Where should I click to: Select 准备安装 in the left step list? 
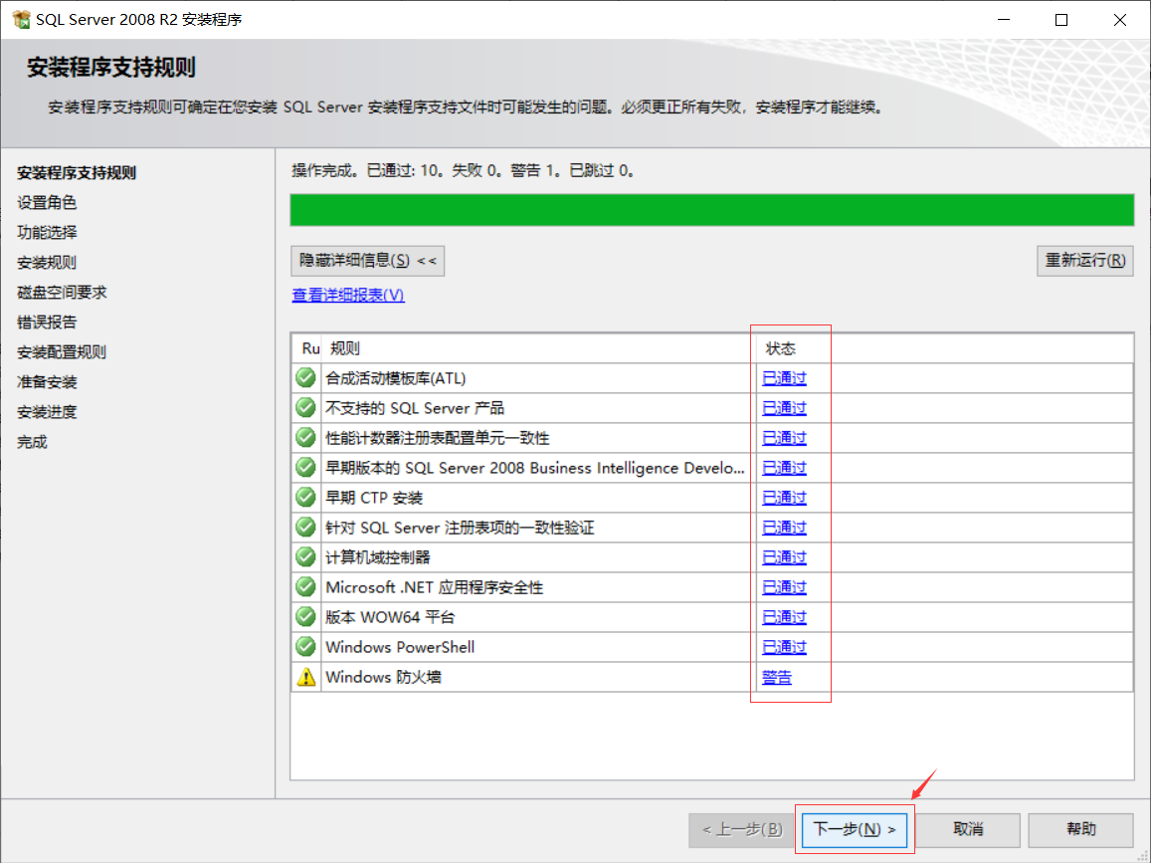(x=47, y=382)
